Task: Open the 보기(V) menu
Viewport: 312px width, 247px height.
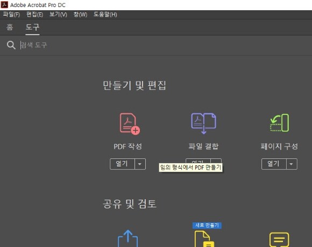Action: 58,14
